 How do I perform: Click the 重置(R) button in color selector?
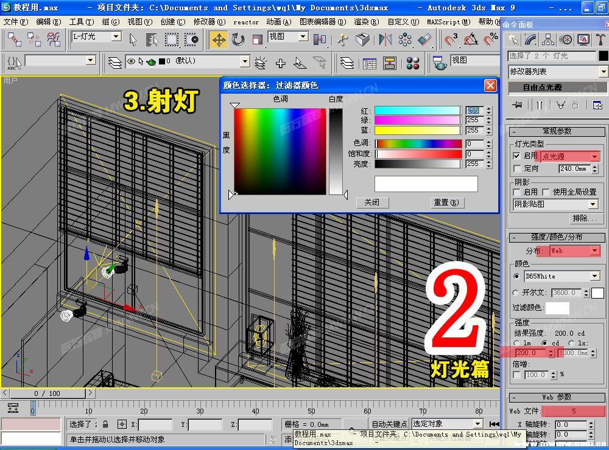[446, 202]
